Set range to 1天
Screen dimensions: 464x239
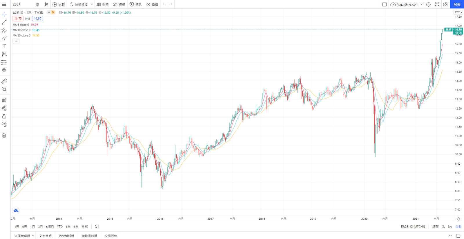(17, 227)
